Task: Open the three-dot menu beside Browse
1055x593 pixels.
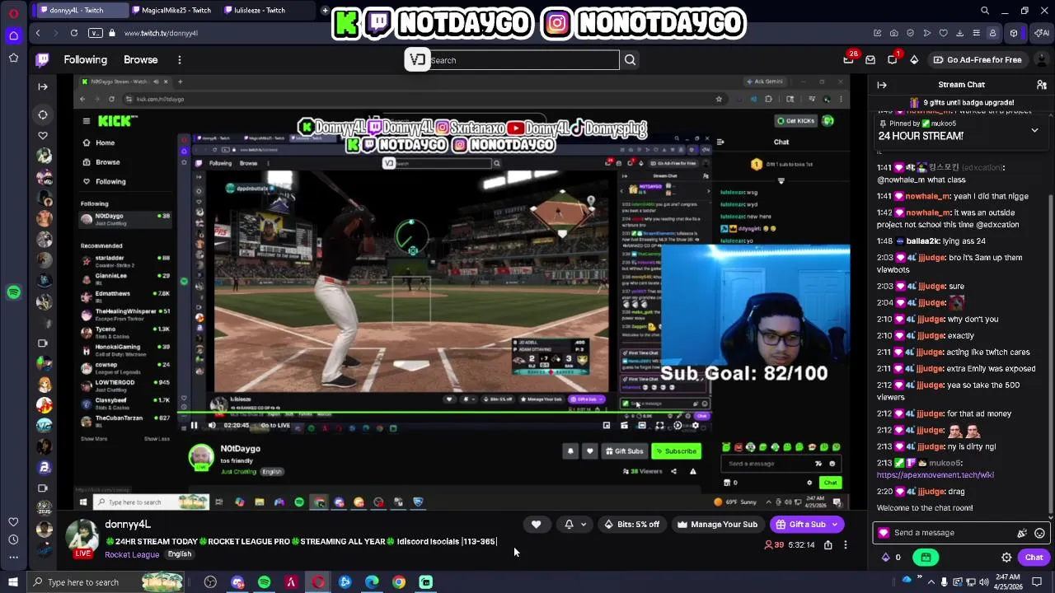Action: tap(179, 59)
